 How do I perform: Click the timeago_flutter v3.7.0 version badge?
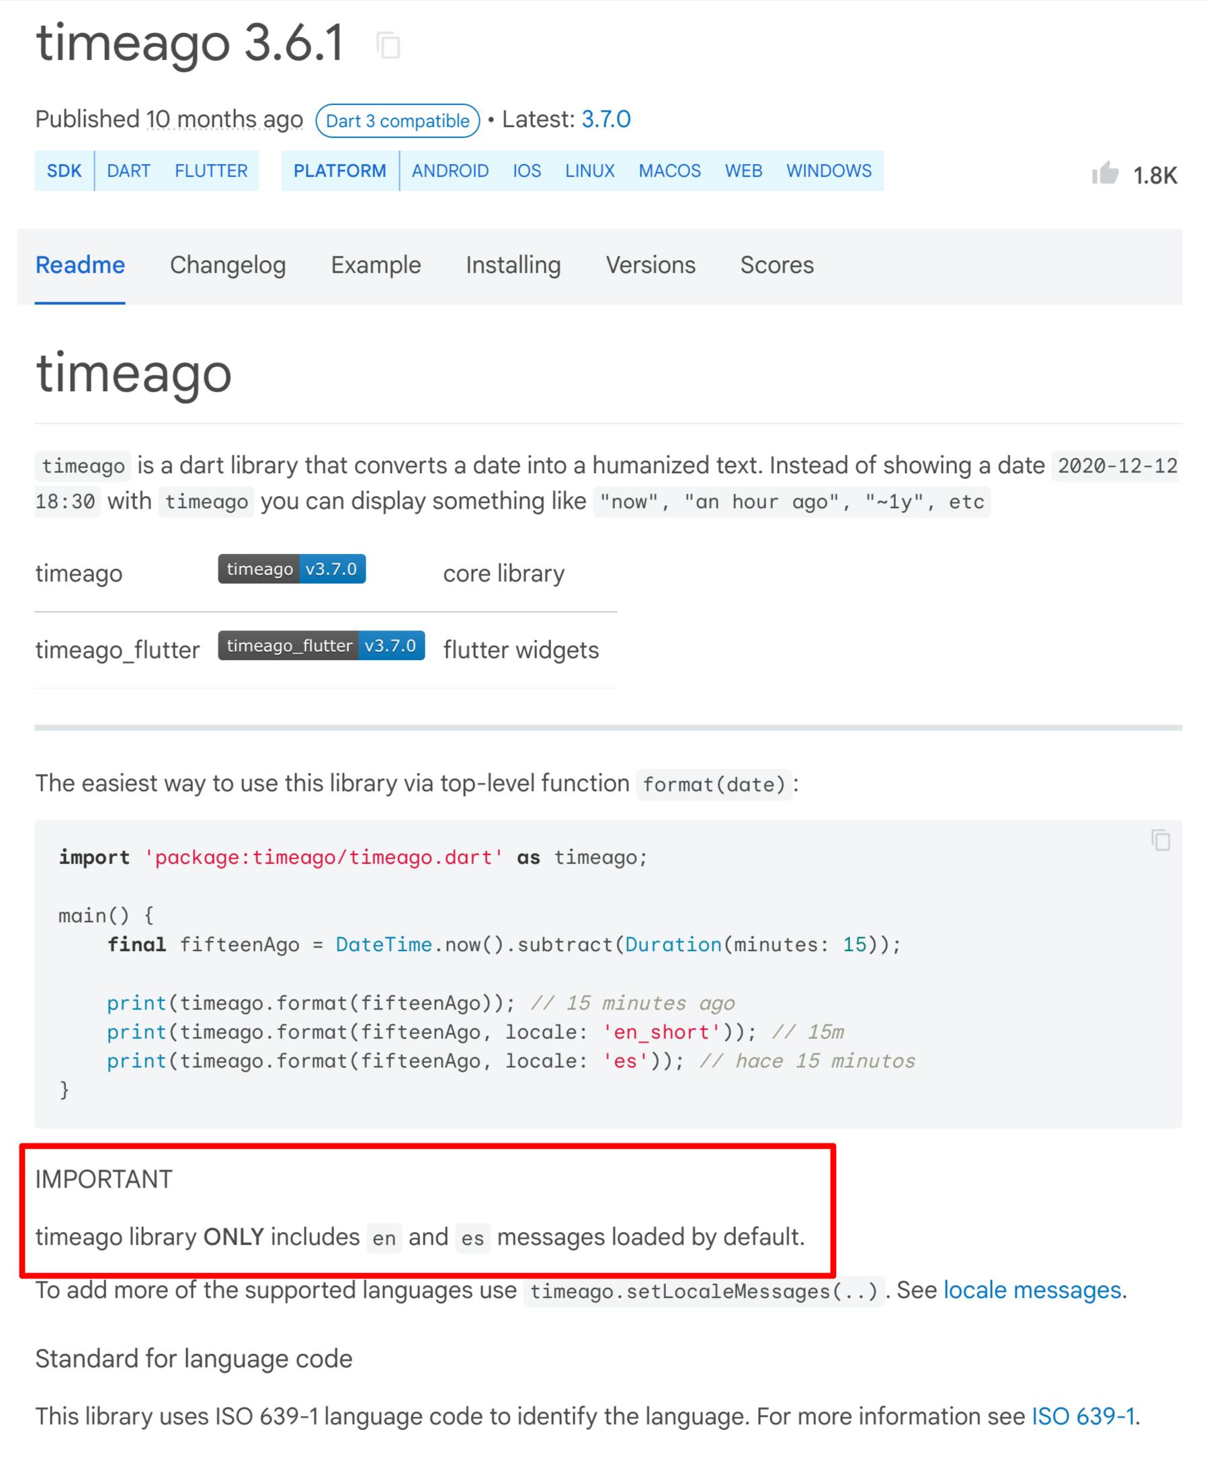click(321, 646)
